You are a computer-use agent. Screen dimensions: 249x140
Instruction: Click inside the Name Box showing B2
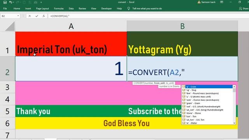tap(9, 16)
